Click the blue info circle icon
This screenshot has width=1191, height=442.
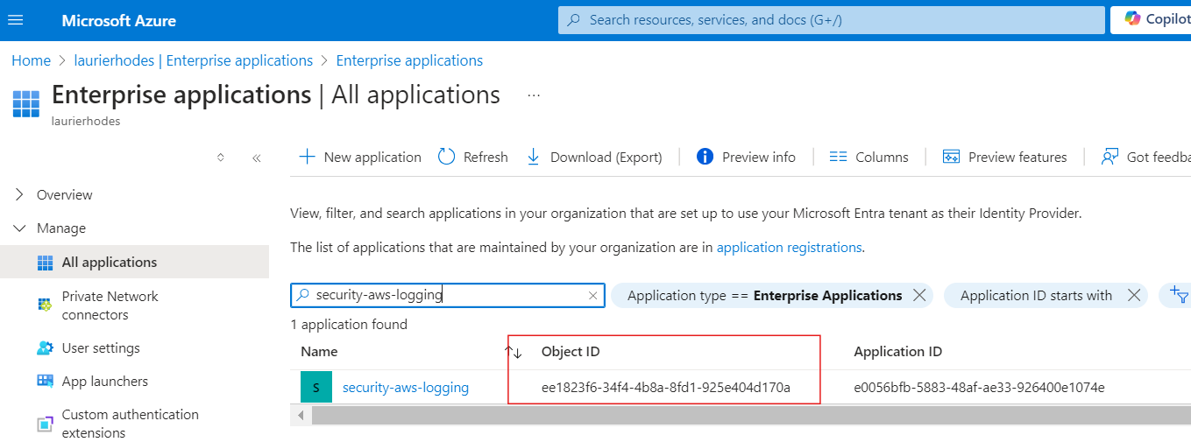point(705,157)
